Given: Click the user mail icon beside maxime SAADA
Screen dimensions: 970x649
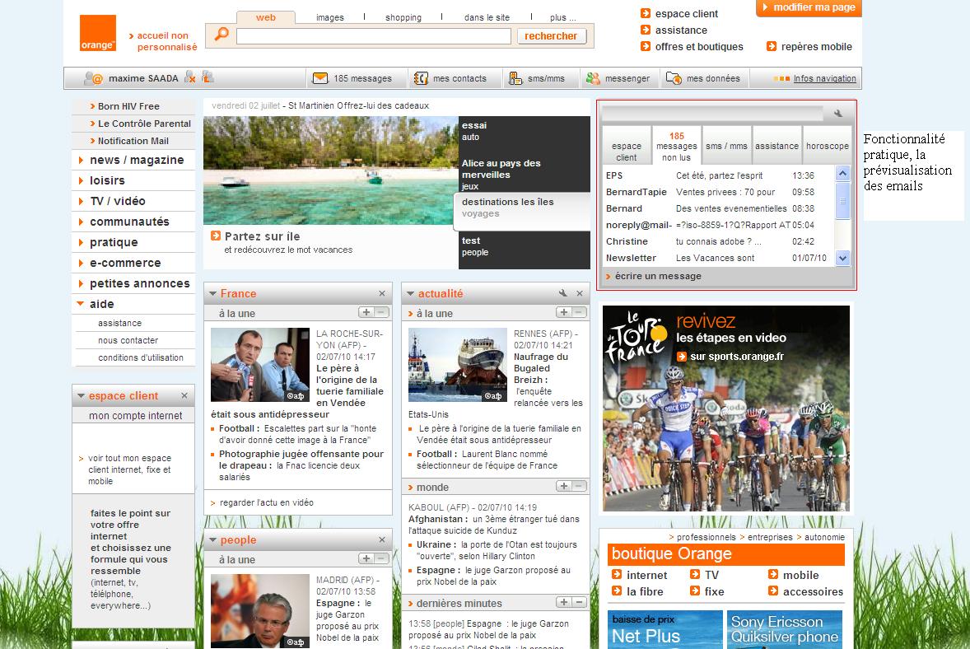Looking at the screenshot, I should (93, 78).
